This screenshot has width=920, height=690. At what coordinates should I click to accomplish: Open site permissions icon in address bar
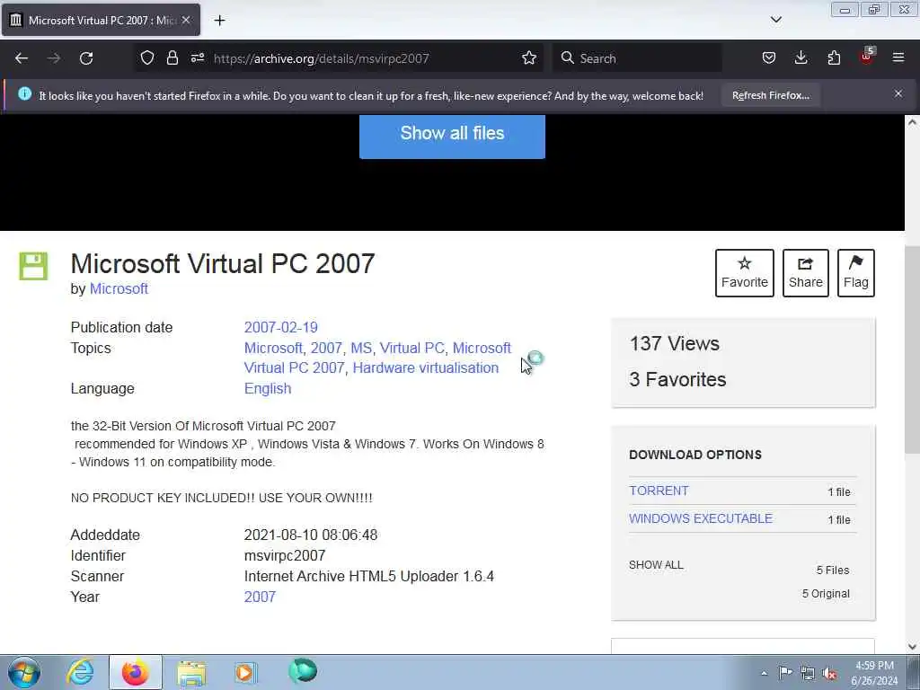coord(197,58)
